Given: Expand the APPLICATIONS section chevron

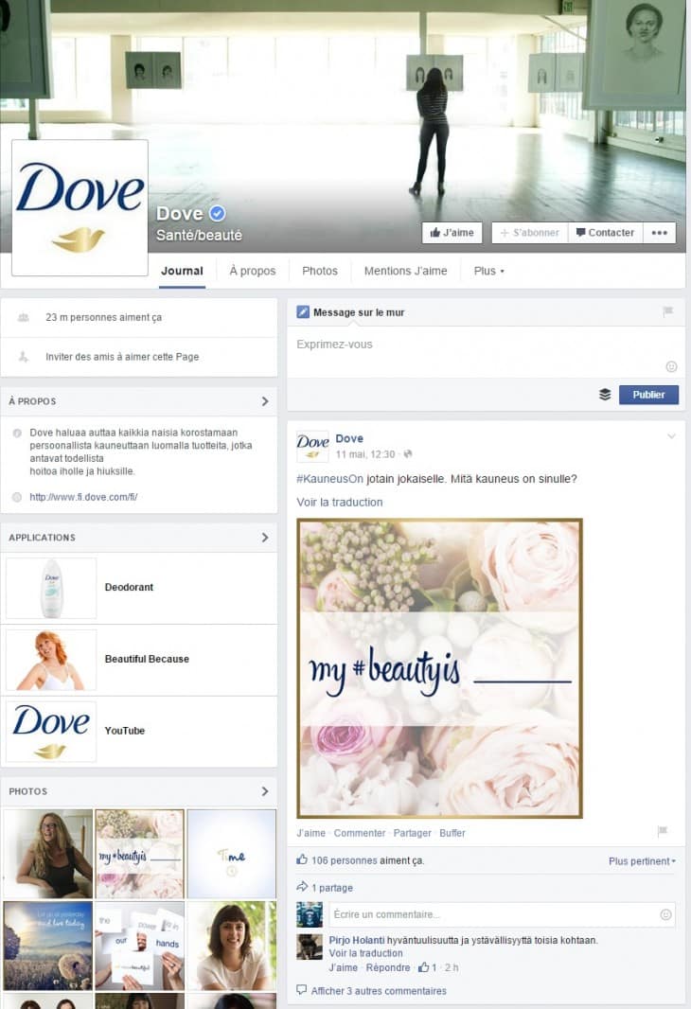Looking at the screenshot, I should 265,538.
